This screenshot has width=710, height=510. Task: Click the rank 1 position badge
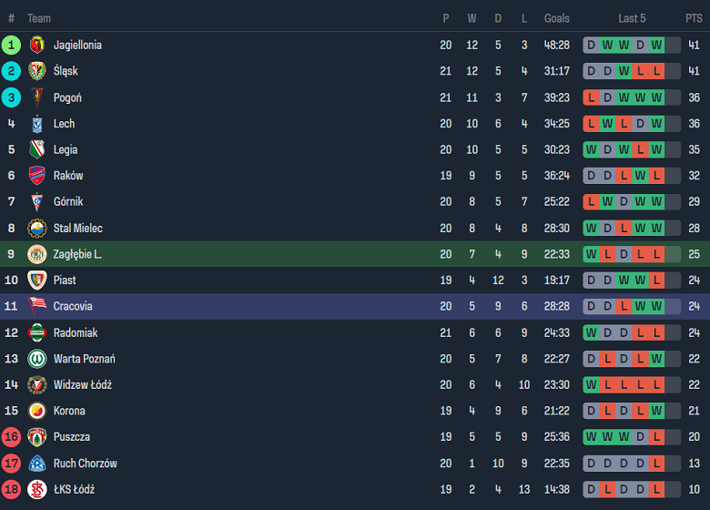[x=11, y=45]
